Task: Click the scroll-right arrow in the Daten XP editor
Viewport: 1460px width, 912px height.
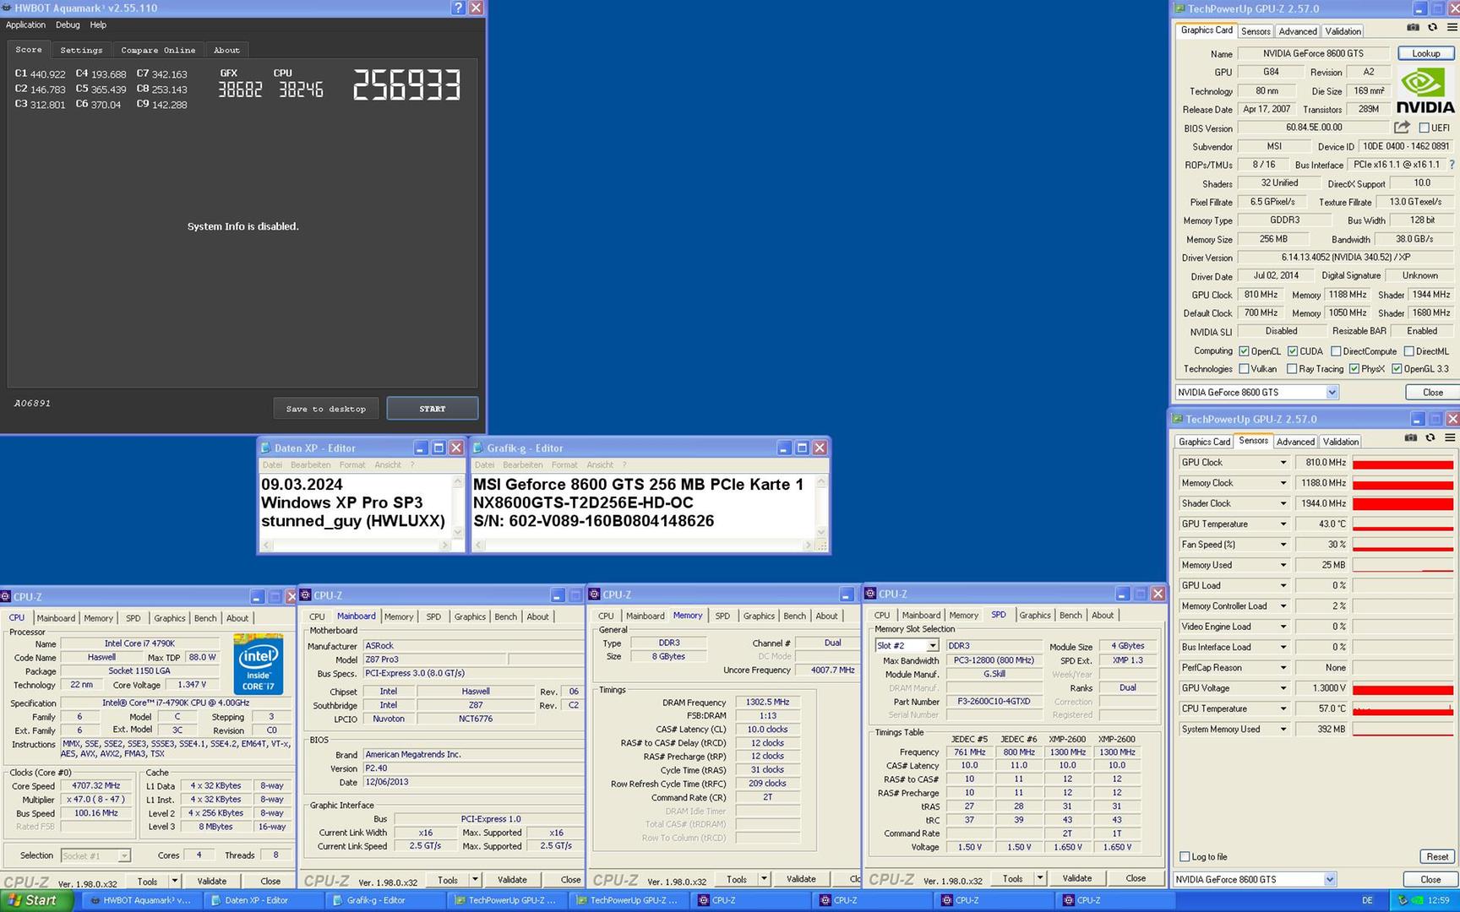Action: [x=444, y=546]
